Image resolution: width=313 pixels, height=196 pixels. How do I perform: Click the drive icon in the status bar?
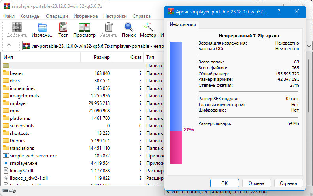[5, 191]
